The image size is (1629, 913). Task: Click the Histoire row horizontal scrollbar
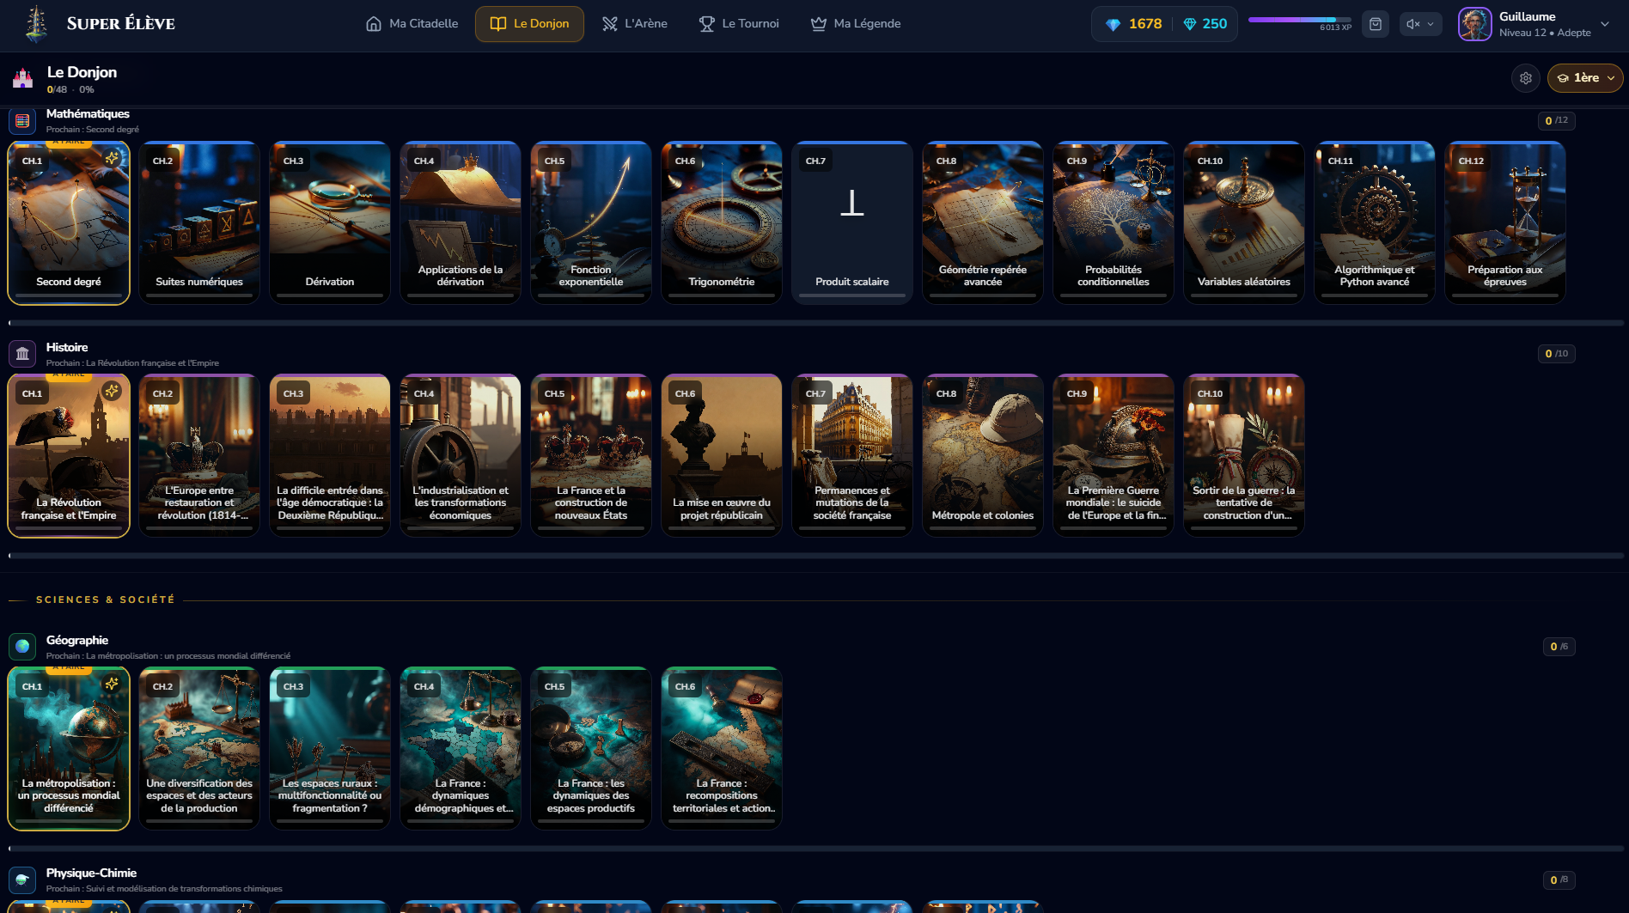pos(816,556)
